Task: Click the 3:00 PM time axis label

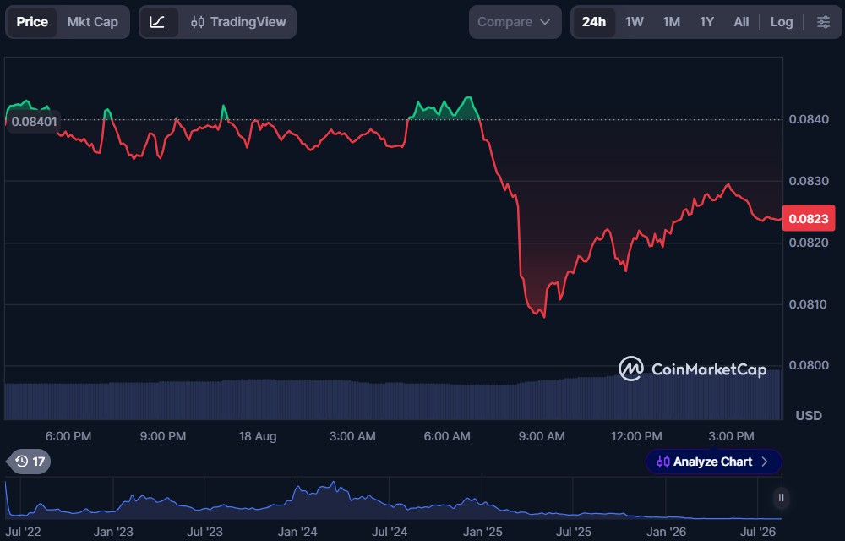Action: [x=731, y=436]
